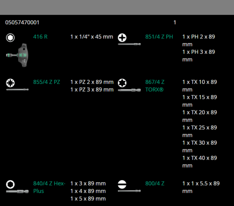Click the Phillips bit image below the cross icon

pyautogui.click(x=129, y=44)
